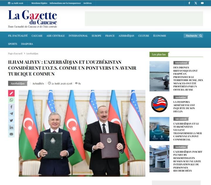Click the main article photo of signing ceremony

82,133
